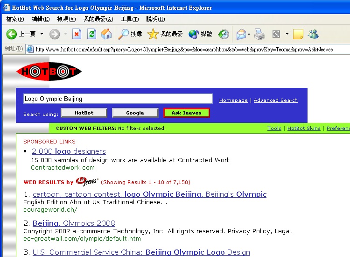
Task: Click the IE icon in the title bar
Action: point(6,7)
